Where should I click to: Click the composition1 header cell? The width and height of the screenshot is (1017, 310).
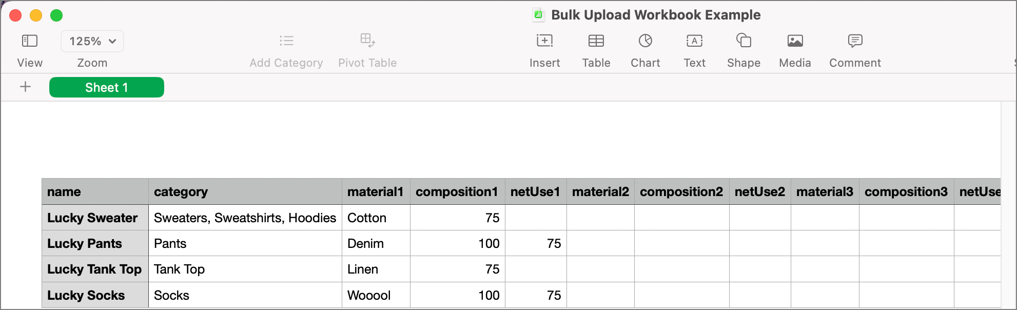tap(458, 191)
